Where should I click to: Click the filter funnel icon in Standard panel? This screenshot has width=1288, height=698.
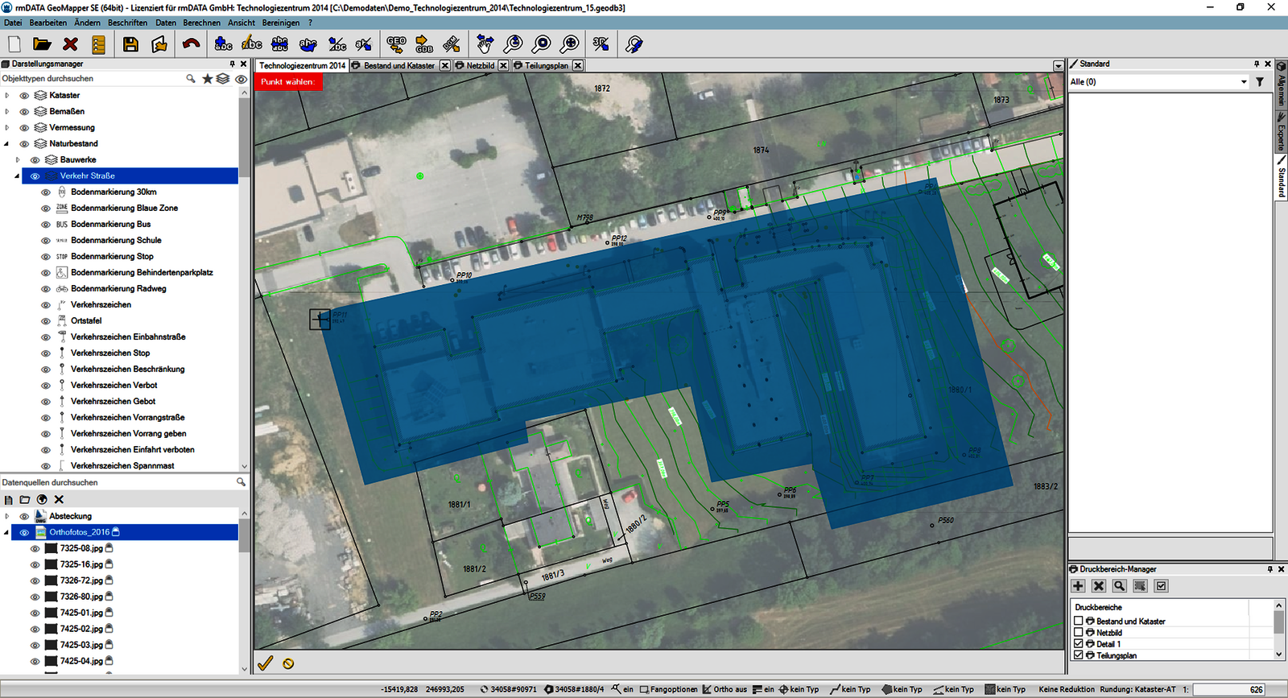(x=1260, y=82)
